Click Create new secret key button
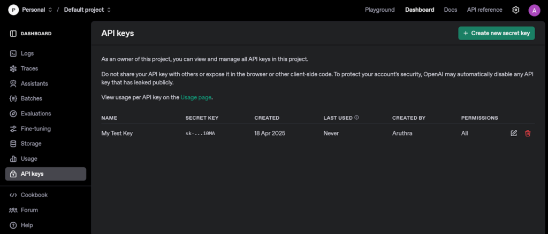The height and width of the screenshot is (234, 548). coord(496,33)
